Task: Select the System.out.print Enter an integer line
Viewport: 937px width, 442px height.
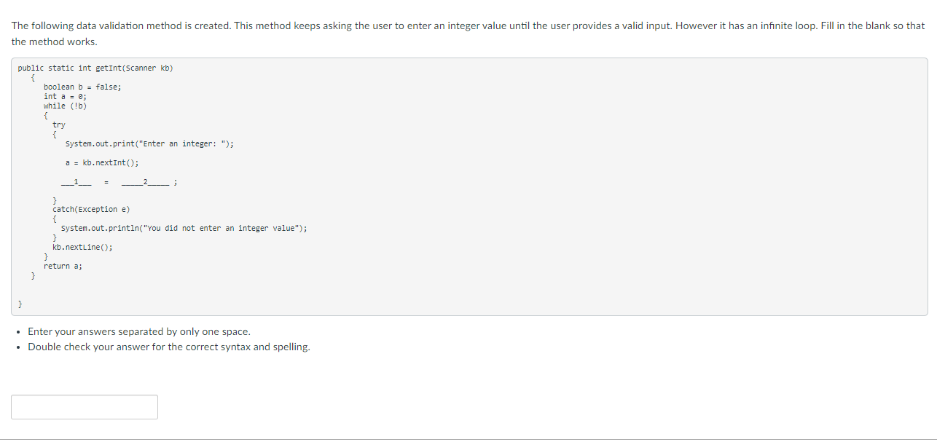Action: [x=149, y=143]
